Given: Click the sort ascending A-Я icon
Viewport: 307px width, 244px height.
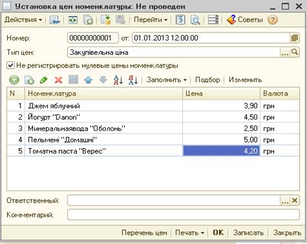Looking at the screenshot, I should tap(118, 80).
